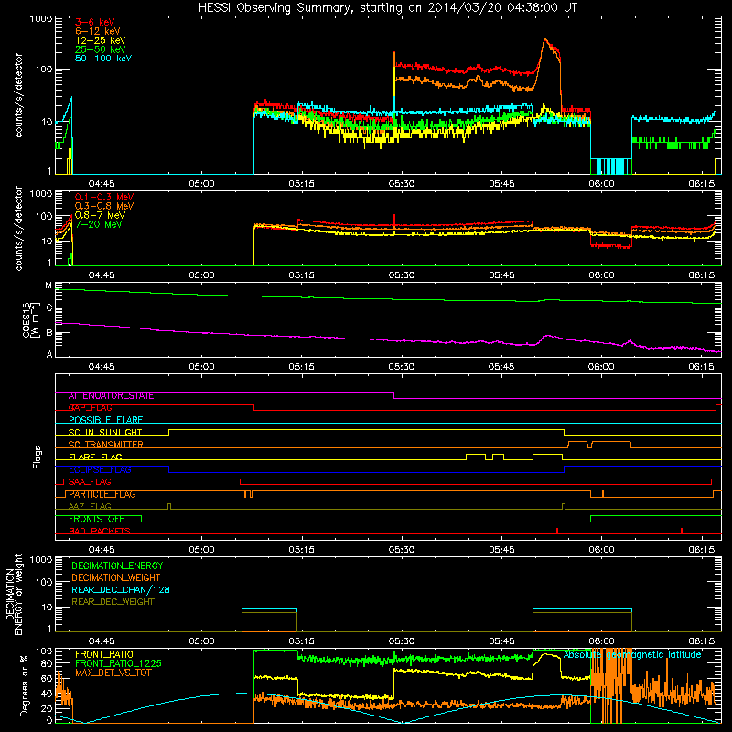The image size is (732, 732).
Task: Click the DECIMATION ENERGY or weight axis label
Action: coord(14,594)
